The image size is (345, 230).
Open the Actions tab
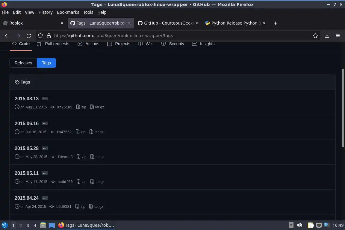(88, 44)
